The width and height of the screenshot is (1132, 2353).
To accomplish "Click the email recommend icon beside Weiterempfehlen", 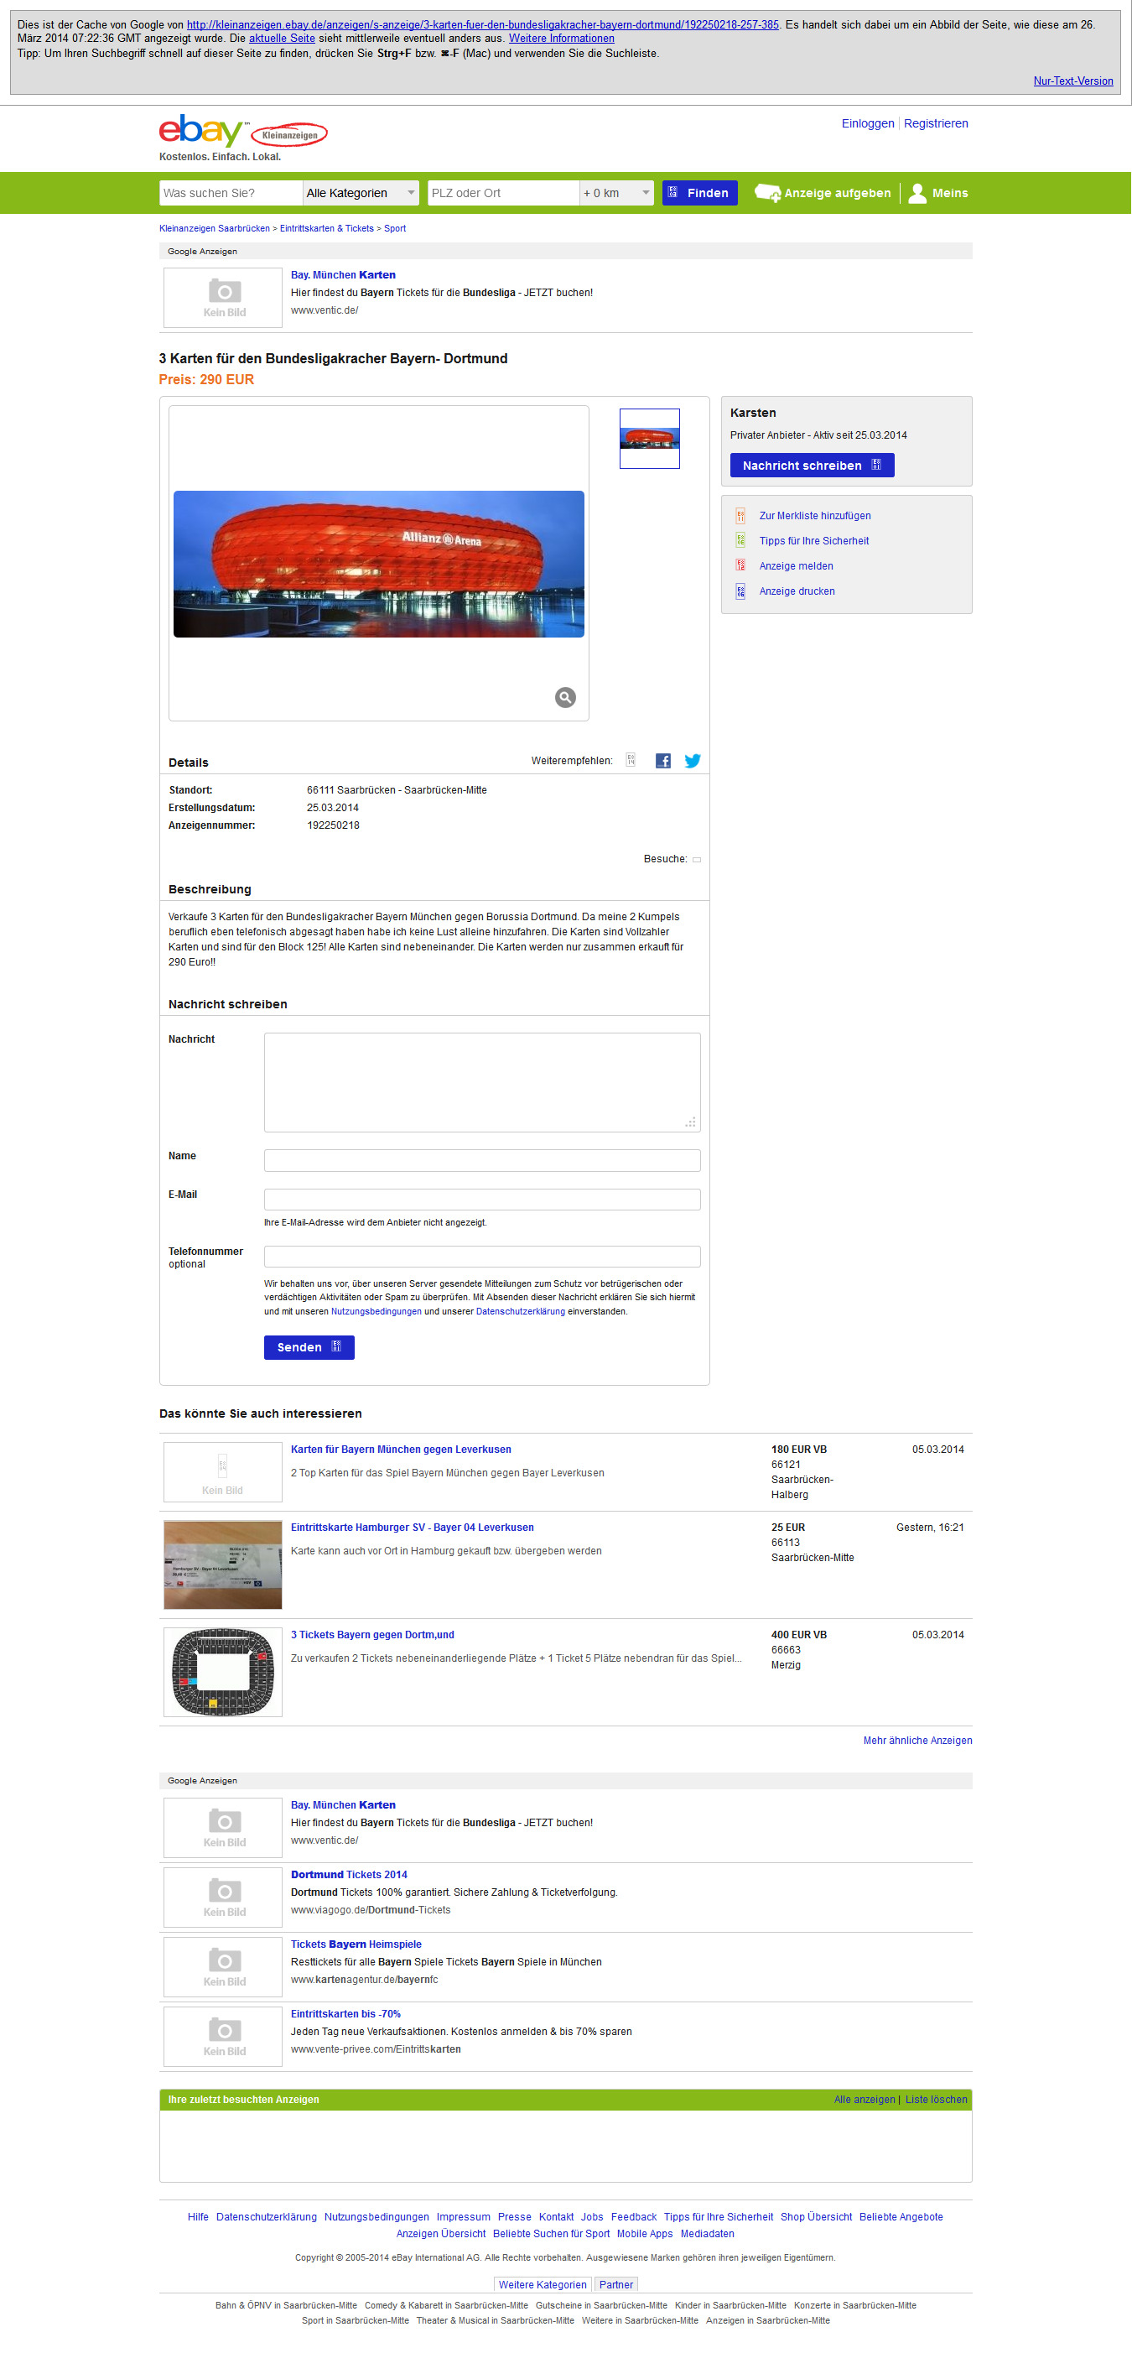I will (631, 760).
